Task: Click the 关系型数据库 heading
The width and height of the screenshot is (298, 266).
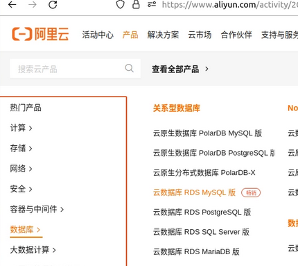Action: (x=177, y=108)
